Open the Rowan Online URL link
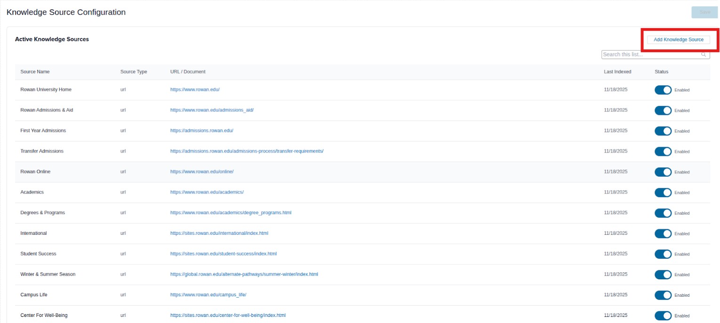Viewport: 720px width, 323px height. click(201, 172)
